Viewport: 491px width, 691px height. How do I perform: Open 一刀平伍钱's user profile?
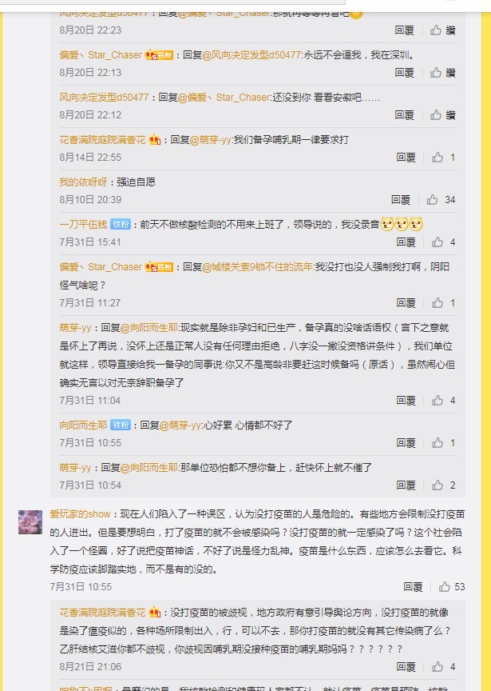point(83,225)
